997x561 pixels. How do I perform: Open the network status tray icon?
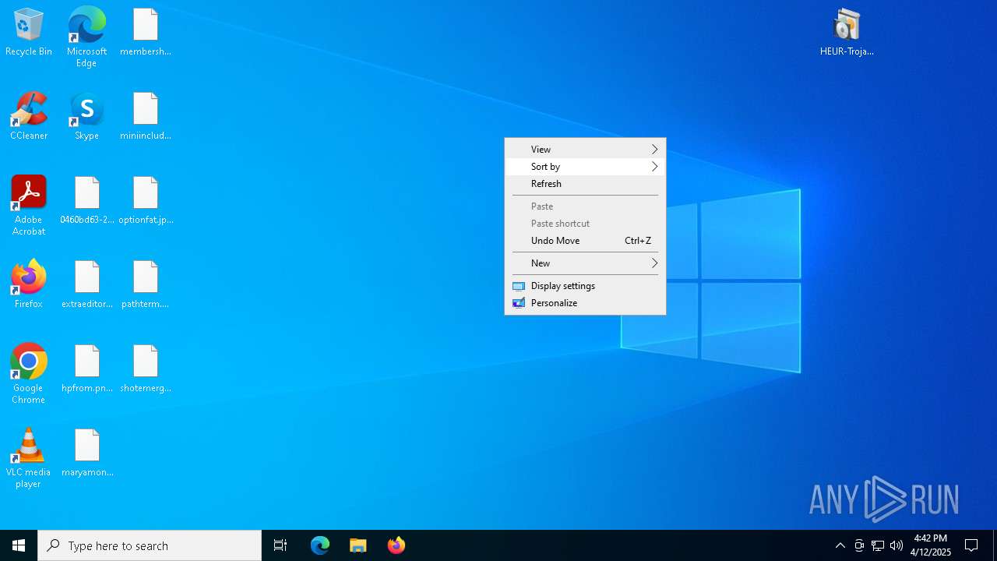click(878, 545)
